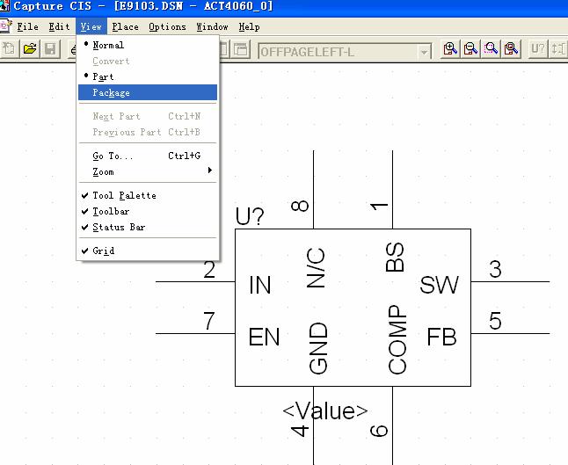Click the Convert menu entry

[148, 61]
